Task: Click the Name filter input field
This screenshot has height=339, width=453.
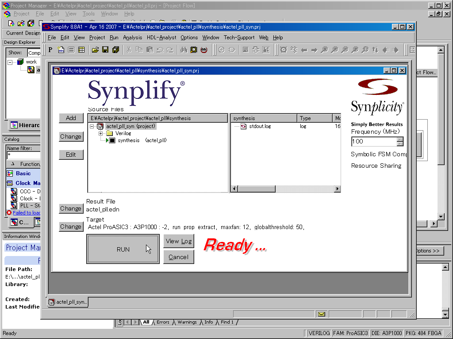Action: 24,155
